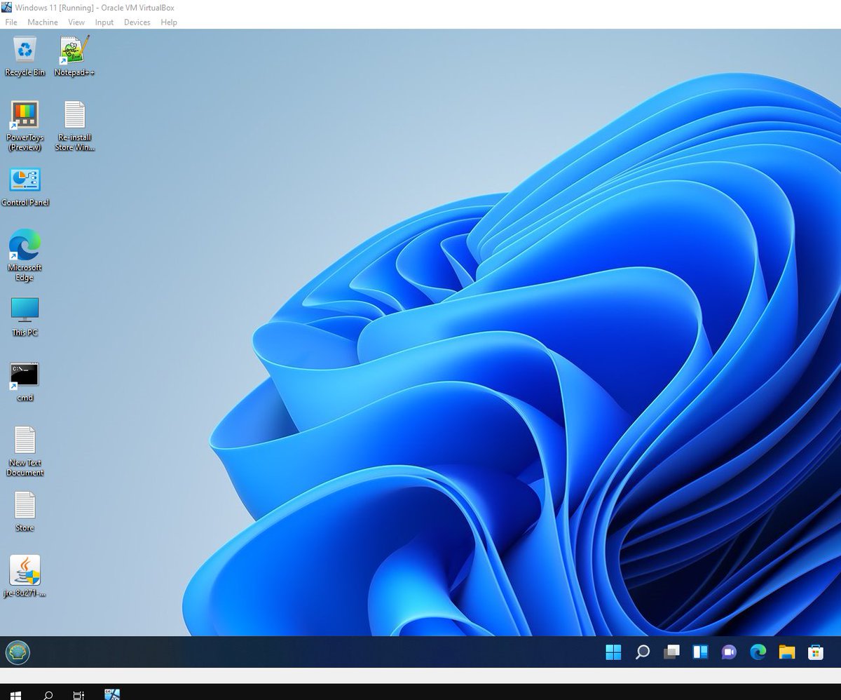Open Task View on the taskbar

tap(671, 652)
